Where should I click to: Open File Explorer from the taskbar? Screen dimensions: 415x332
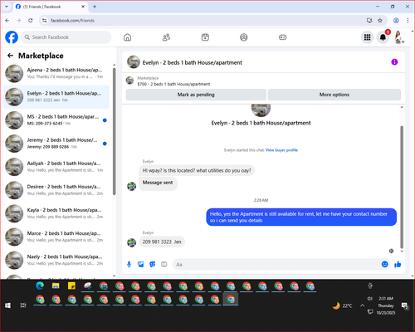[56, 286]
